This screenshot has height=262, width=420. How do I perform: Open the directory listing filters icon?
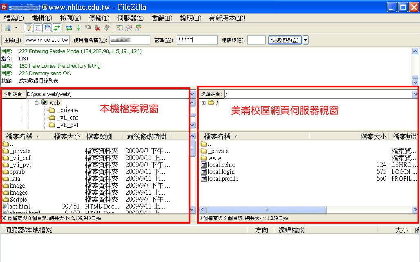[x=119, y=28]
